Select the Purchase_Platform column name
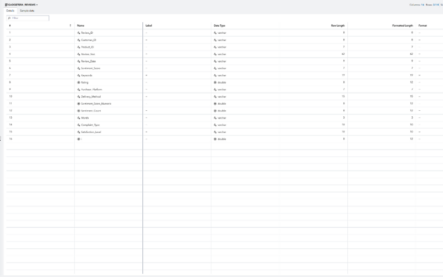The image size is (443, 277). [91, 89]
